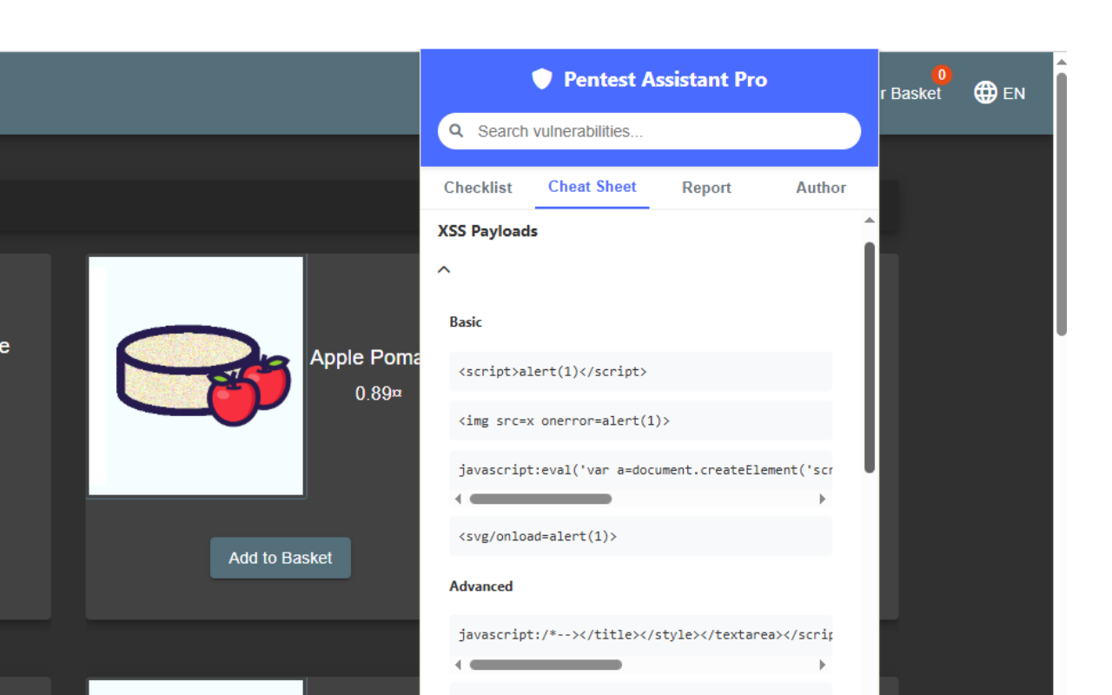Select the Author tab
This screenshot has width=1112, height=695.
click(819, 188)
